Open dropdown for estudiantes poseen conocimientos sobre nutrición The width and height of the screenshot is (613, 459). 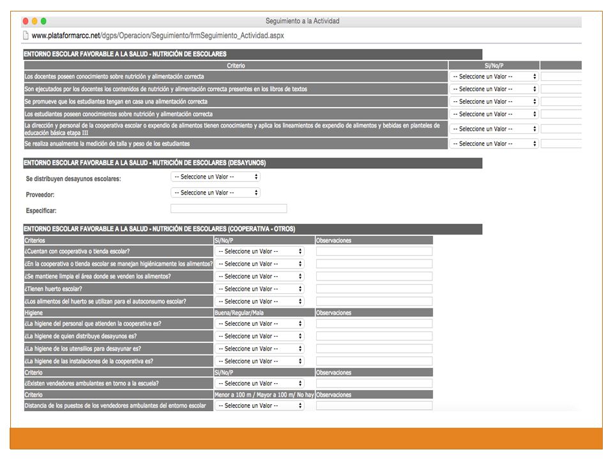pyautogui.click(x=494, y=114)
